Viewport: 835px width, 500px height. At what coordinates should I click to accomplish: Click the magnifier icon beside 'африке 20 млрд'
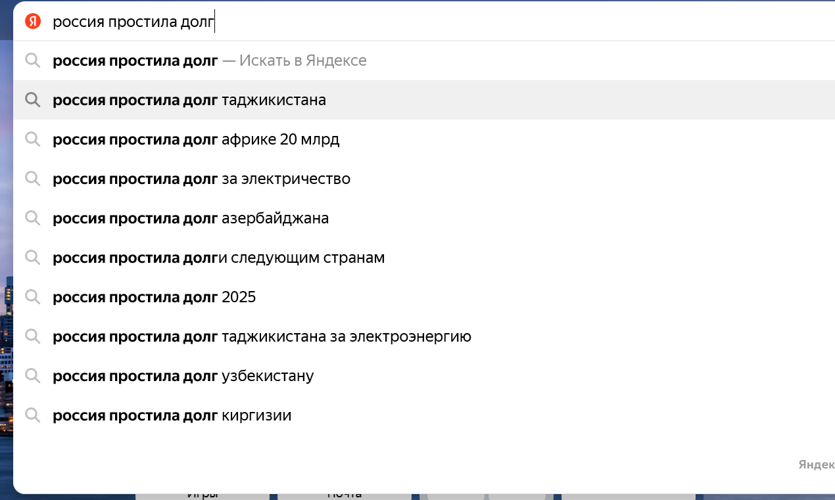(x=33, y=139)
